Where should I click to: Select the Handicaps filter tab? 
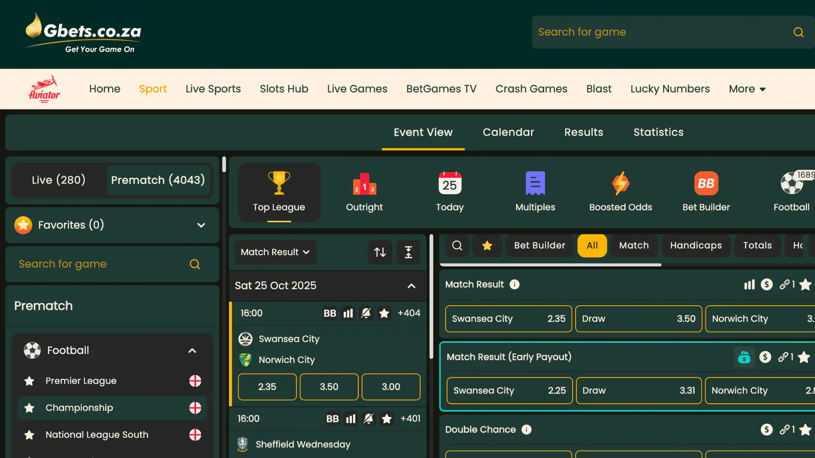pyautogui.click(x=696, y=245)
